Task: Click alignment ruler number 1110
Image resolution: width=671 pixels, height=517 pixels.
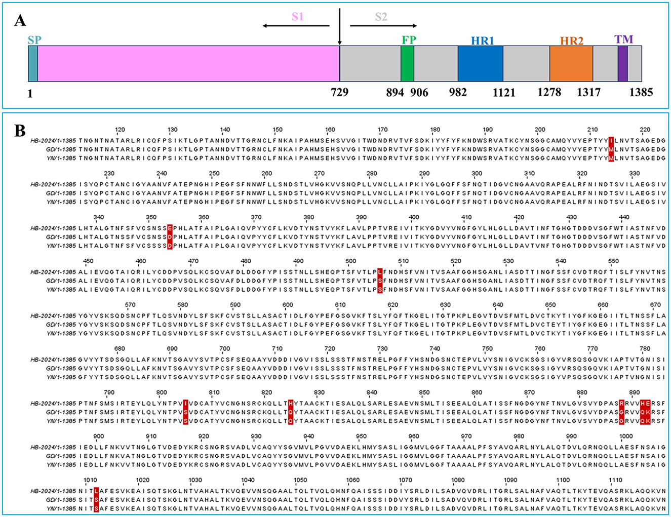Action: click(615, 480)
